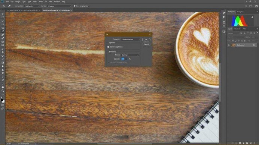Click the Background layer lock icon
259x145 pixels.
[x=254, y=45]
